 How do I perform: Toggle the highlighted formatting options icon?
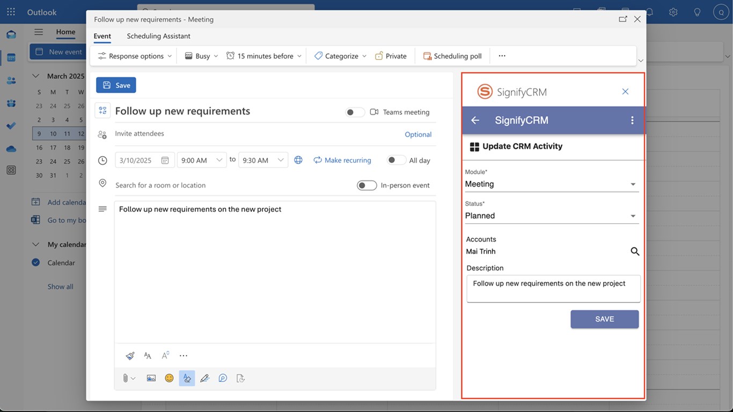pos(187,378)
